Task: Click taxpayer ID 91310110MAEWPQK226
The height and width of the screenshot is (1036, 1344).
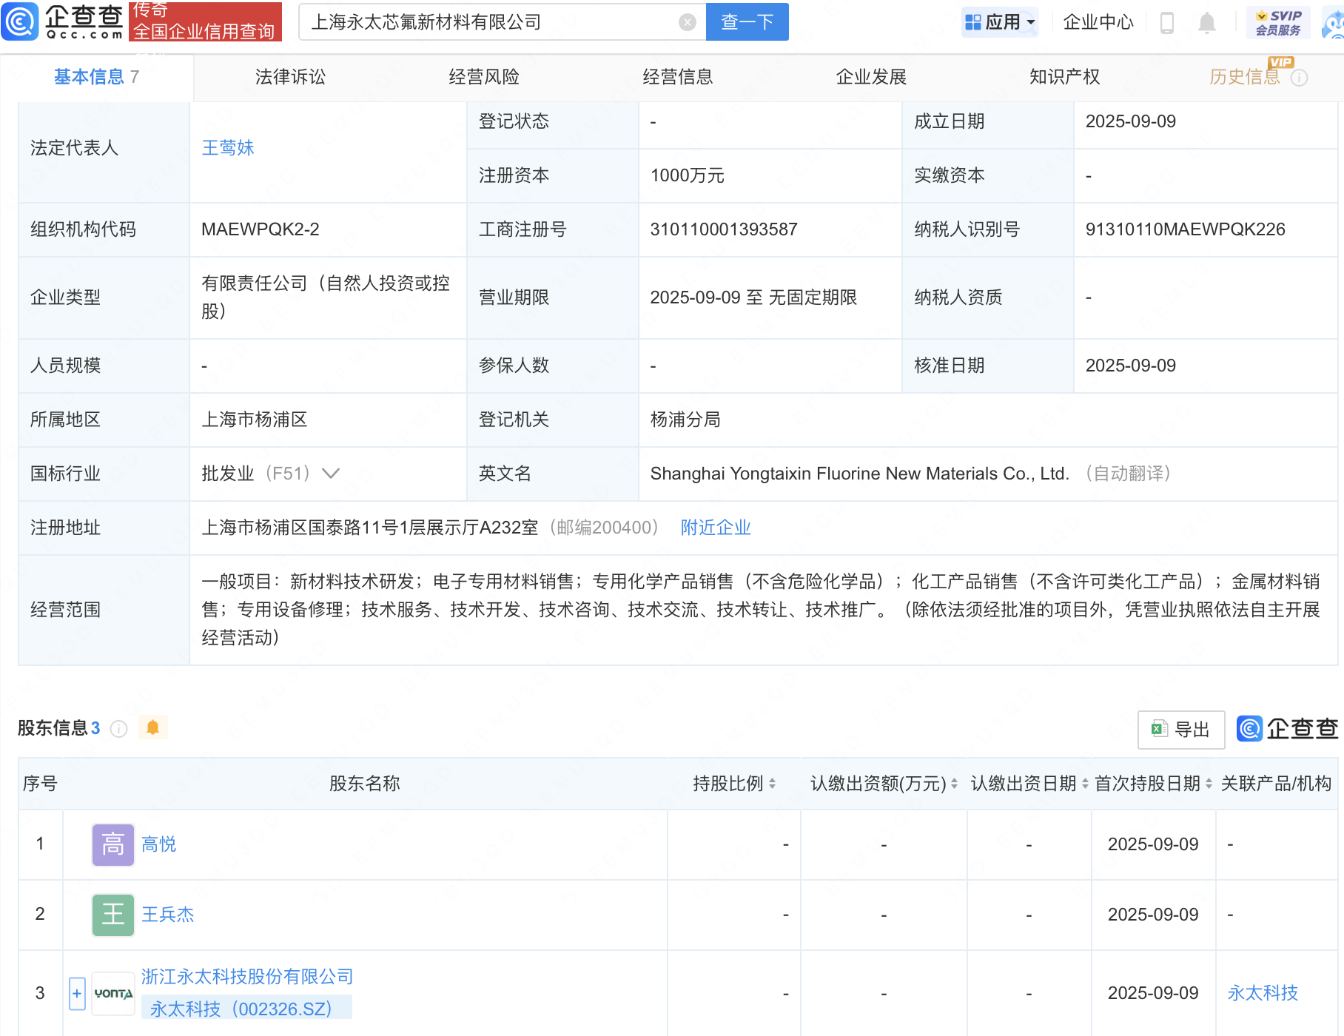Action: [x=1186, y=229]
